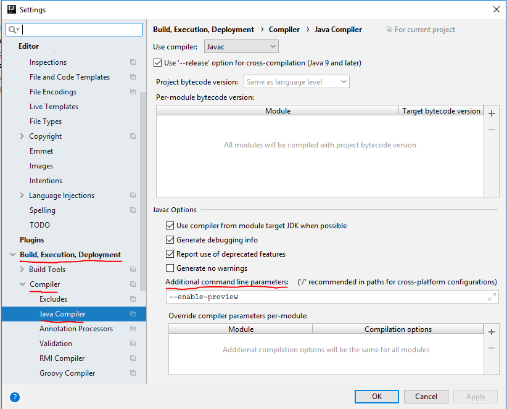
Task: Disable the '--release' cross-compilation option checkbox
Action: tap(157, 63)
